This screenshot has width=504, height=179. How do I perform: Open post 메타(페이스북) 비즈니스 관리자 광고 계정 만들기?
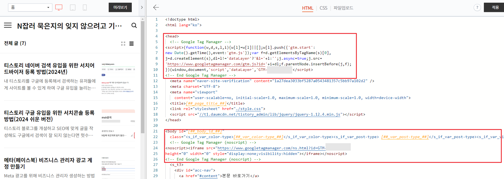48,163
